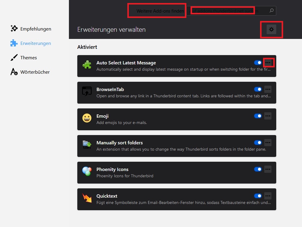The image size is (302, 227).
Task: Open the Empfehlungen sparkle icon
Action: pyautogui.click(x=14, y=28)
